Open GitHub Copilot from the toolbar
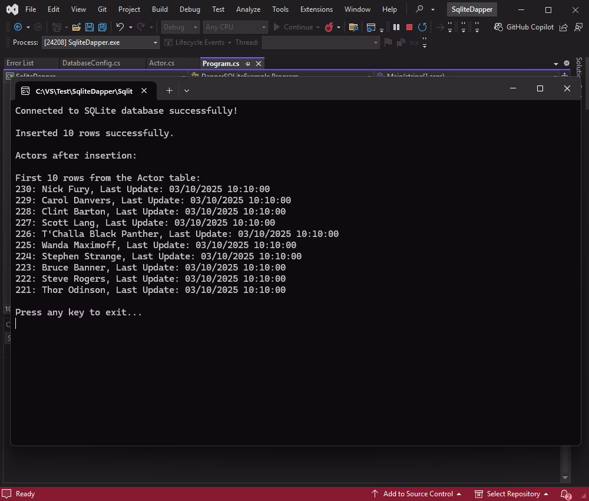This screenshot has height=501, width=589. click(x=524, y=27)
